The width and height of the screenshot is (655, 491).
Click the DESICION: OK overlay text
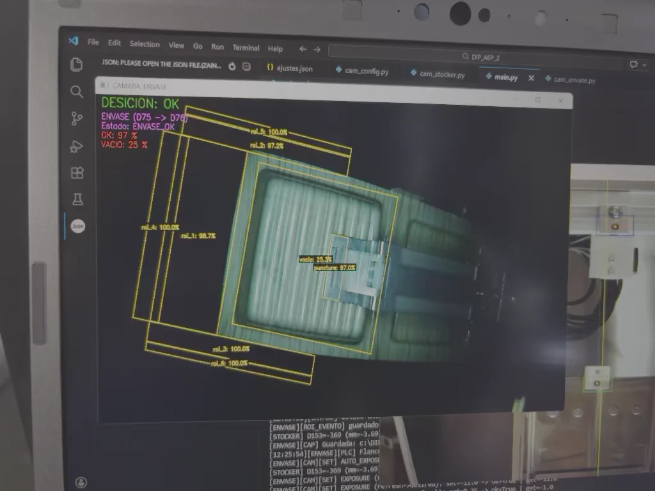140,103
